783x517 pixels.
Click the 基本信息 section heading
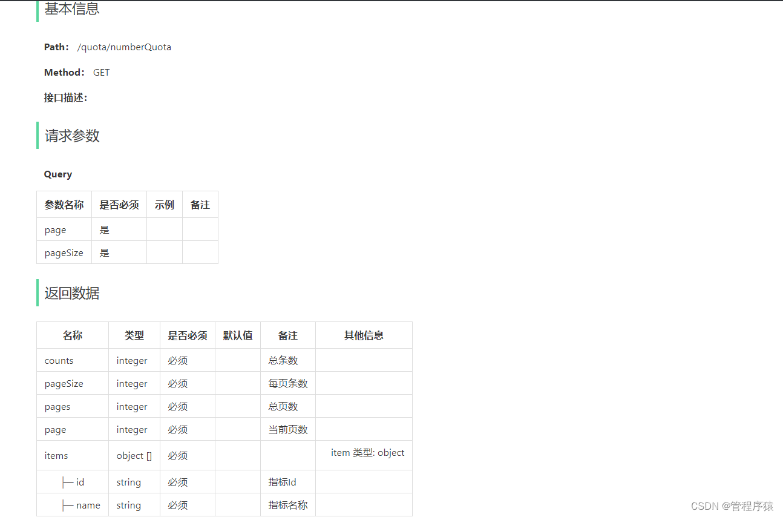coord(72,9)
